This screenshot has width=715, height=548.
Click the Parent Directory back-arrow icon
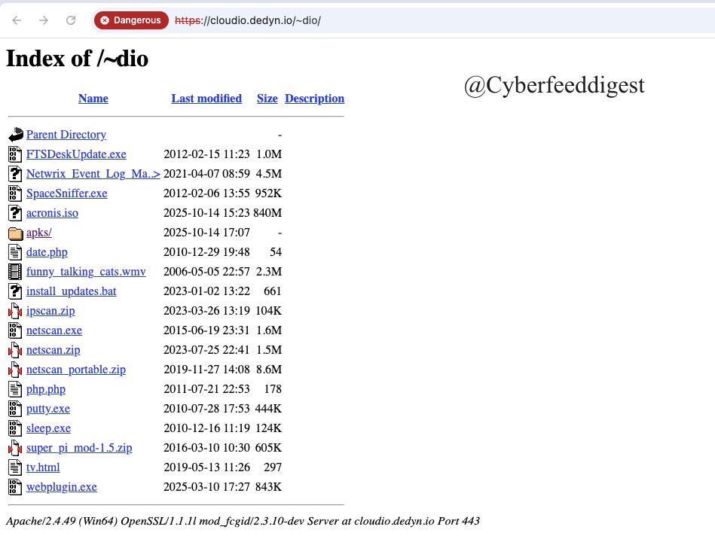pos(16,135)
